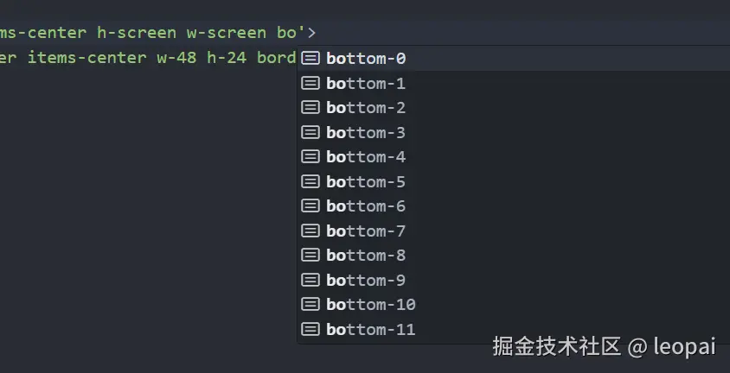Click the icon left of bottom-11
730x373 pixels.
(x=311, y=330)
